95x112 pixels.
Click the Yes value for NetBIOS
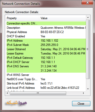(43, 79)
